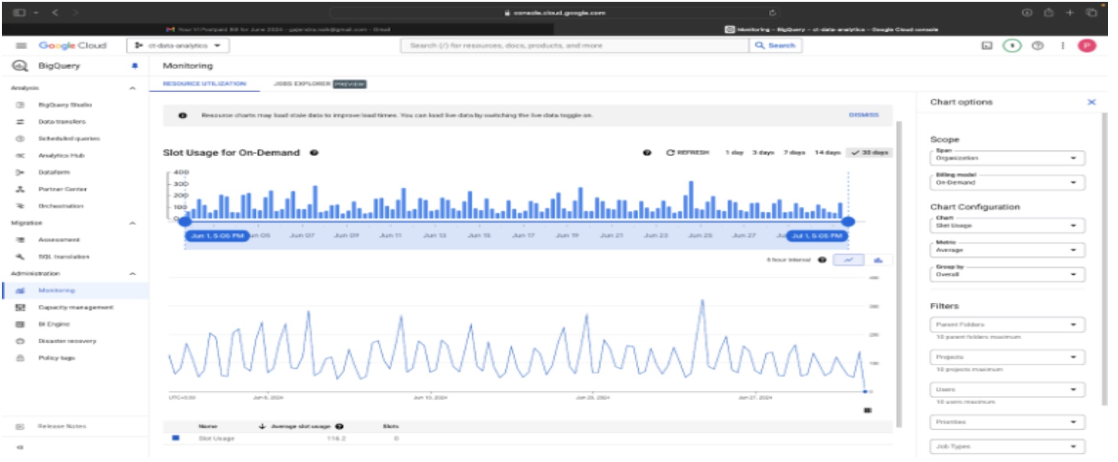
Task: Open the Priorities filter dropdown
Action: click(1007, 422)
